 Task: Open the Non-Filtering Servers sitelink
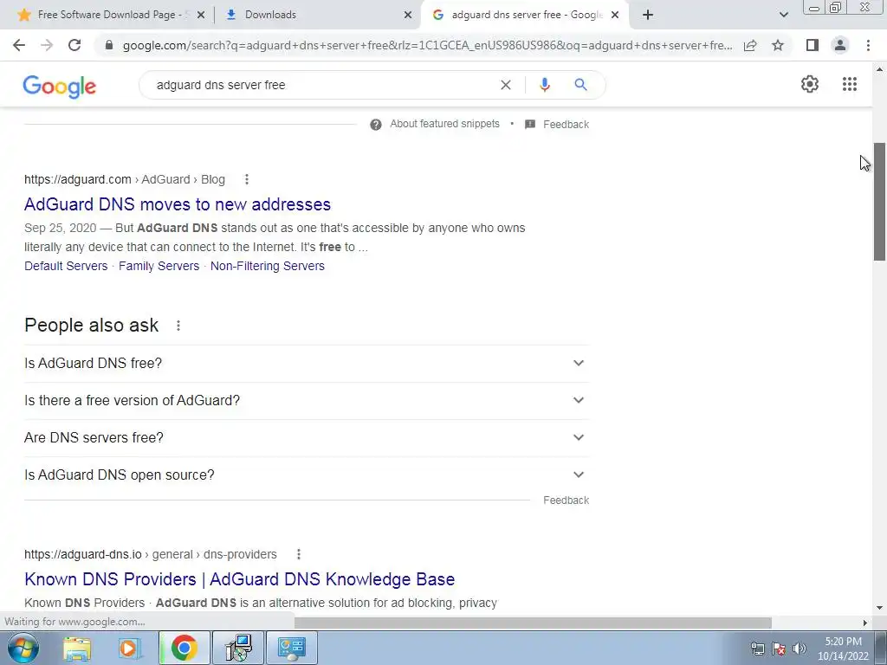click(x=268, y=266)
